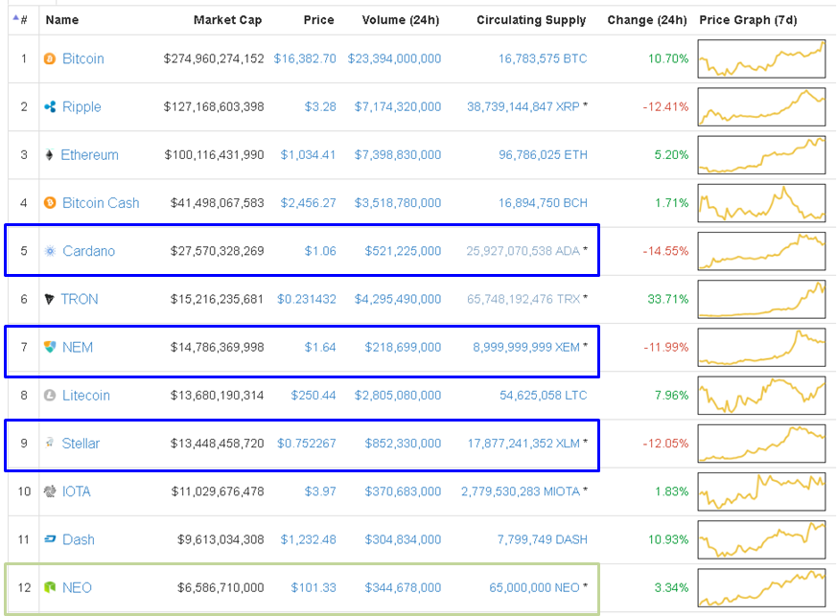Open the Stellar coin name link

click(81, 444)
